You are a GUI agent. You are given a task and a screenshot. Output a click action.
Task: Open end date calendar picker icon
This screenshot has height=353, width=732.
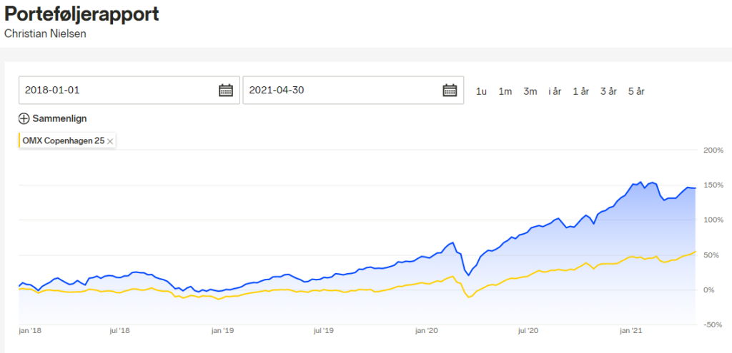pos(450,90)
